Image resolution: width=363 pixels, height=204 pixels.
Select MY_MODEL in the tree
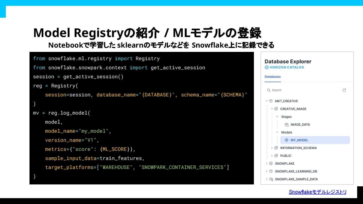(315, 140)
